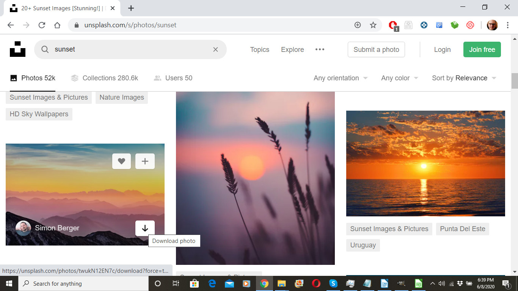This screenshot has height=291, width=518.
Task: Click the Join free button
Action: 482,50
